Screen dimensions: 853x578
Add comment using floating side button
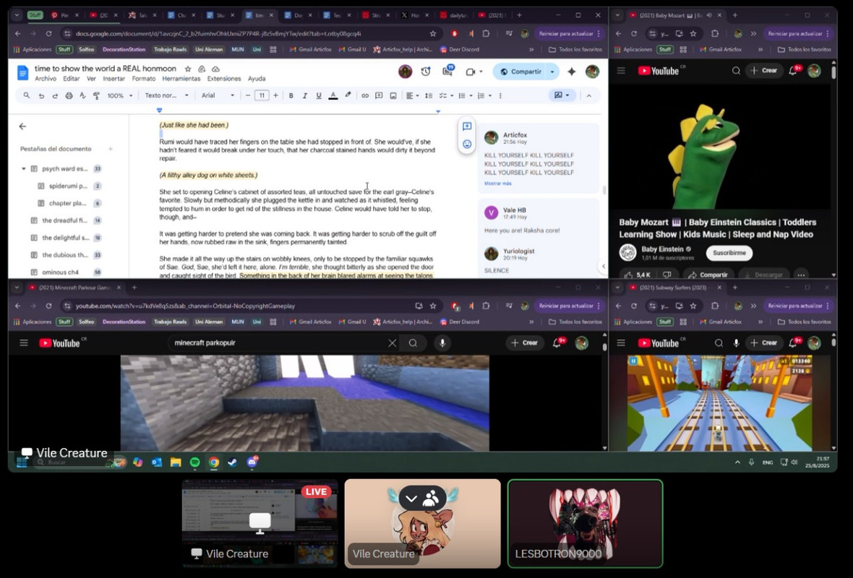(x=467, y=126)
